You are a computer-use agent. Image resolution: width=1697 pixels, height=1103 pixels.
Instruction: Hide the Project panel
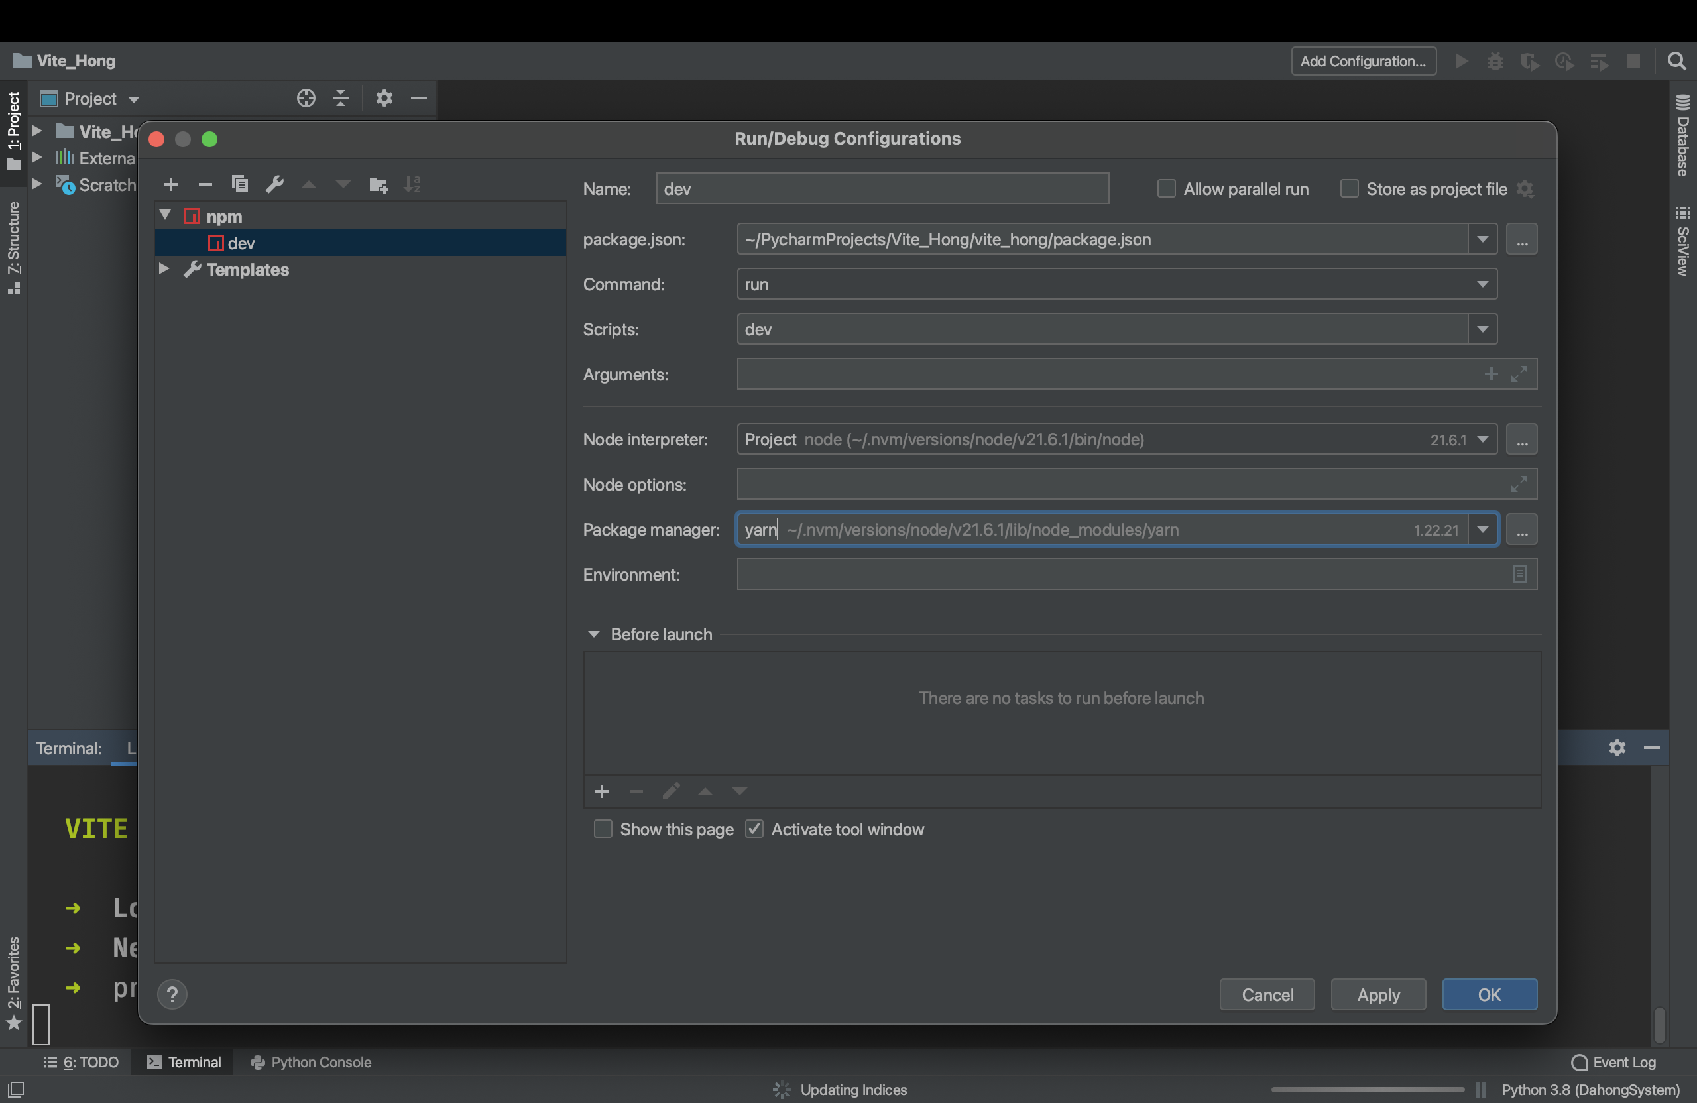(418, 98)
